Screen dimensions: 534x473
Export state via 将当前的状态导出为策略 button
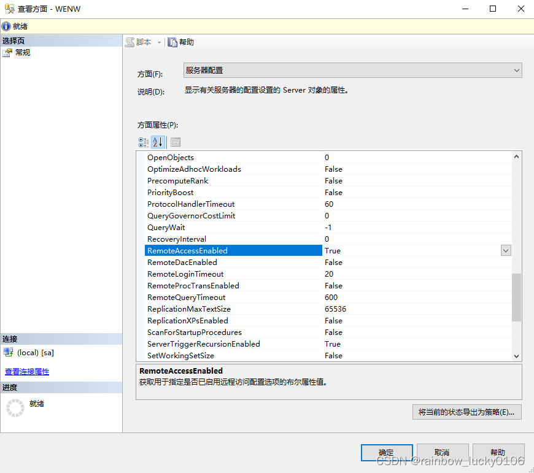pyautogui.click(x=466, y=412)
